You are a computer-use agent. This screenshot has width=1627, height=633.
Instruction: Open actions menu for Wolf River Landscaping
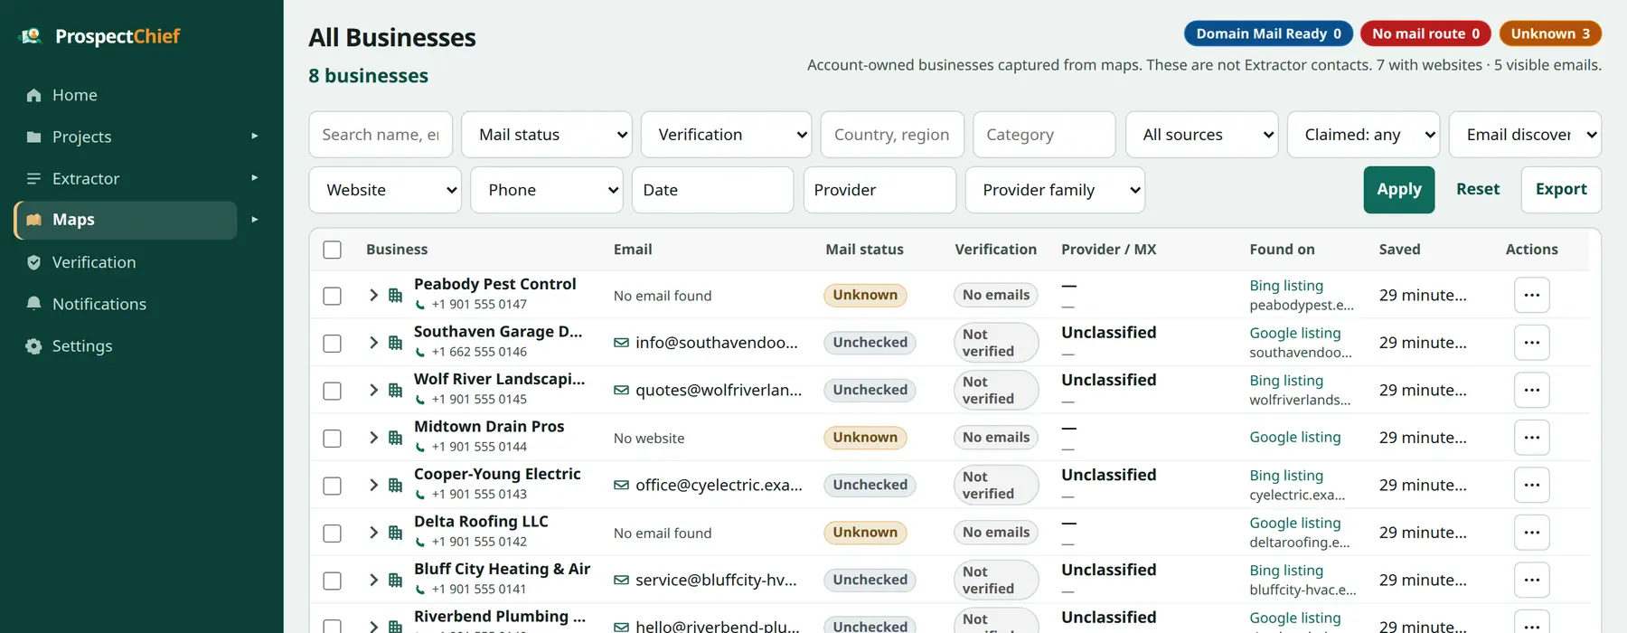[x=1531, y=390]
